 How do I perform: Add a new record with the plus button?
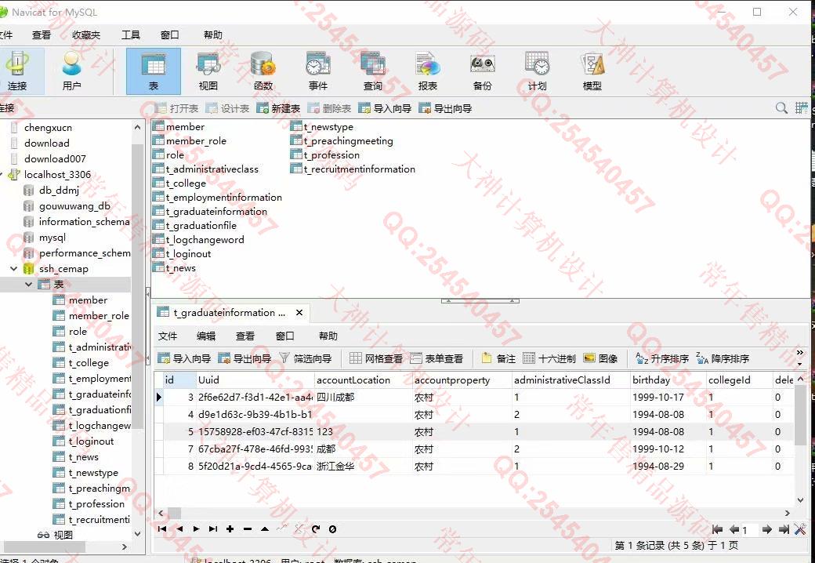(x=230, y=528)
